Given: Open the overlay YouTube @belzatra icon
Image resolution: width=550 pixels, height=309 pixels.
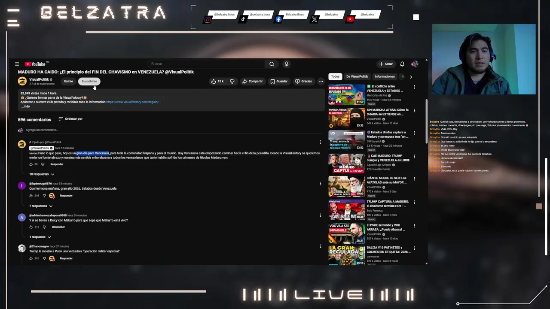Looking at the screenshot, I should [350, 19].
